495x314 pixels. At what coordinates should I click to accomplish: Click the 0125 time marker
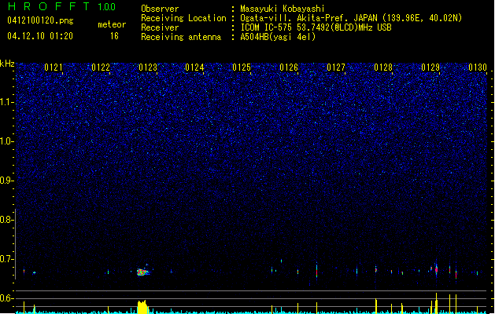point(242,68)
